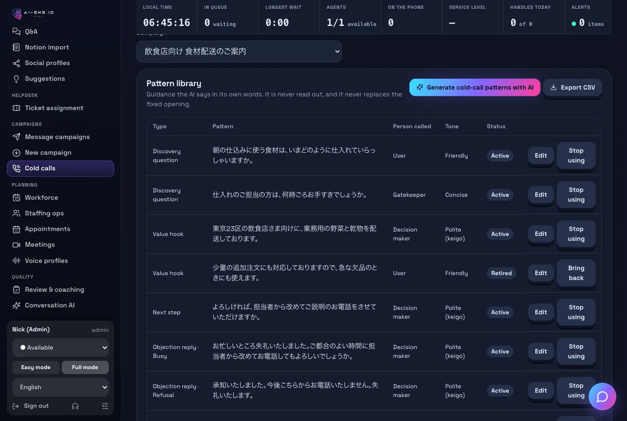Open Conversation AI sparkle icon
627x421 pixels.
coord(16,305)
